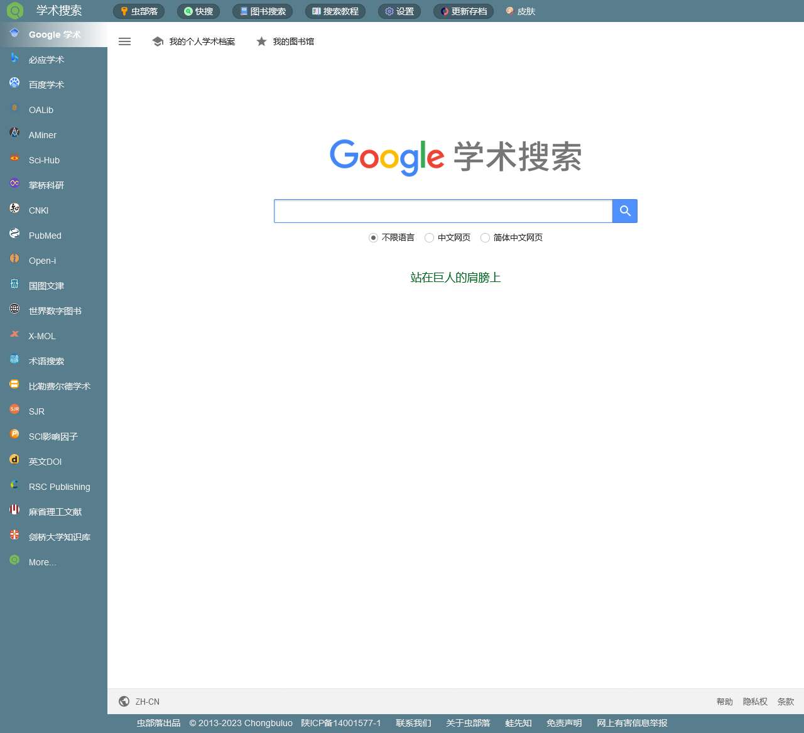Enable 简体中文网页 results only

pos(485,238)
